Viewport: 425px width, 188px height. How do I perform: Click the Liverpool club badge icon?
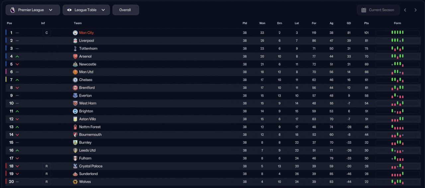75,40
